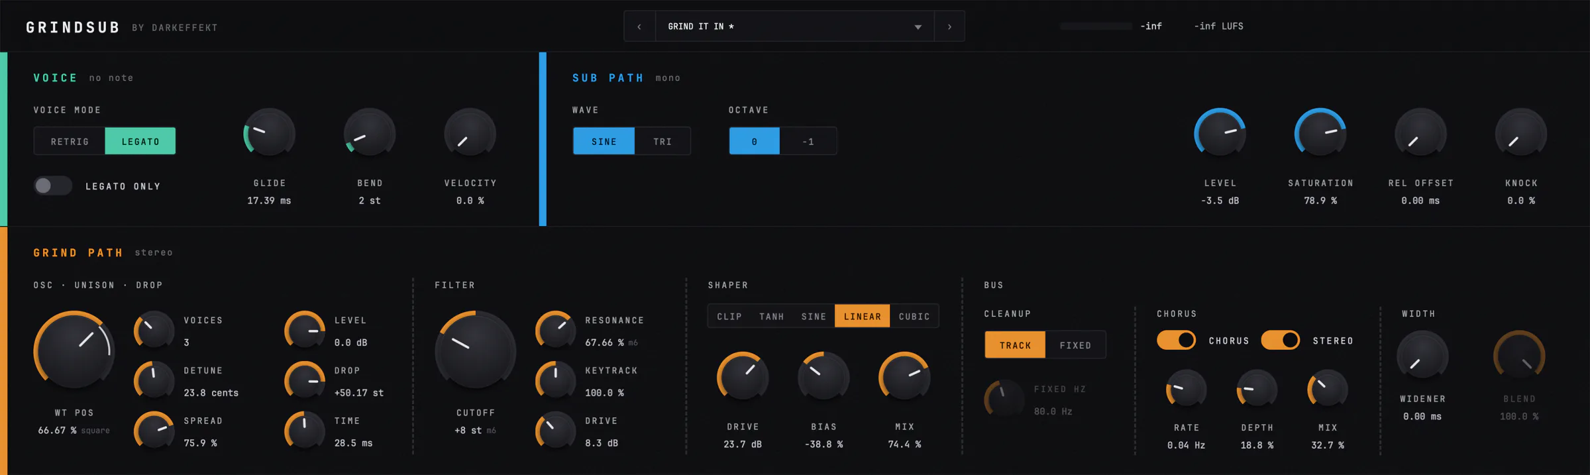1590x475 pixels.
Task: Choose TRI sub wave
Action: pyautogui.click(x=662, y=141)
